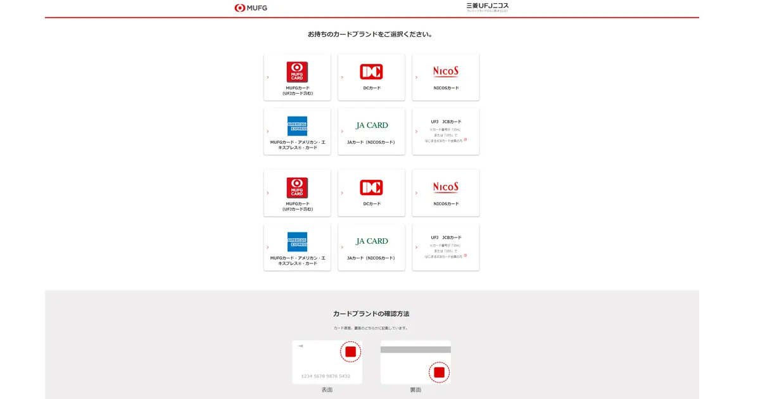The width and height of the screenshot is (760, 399).
Task: Open upper 'MUFGカード・アメリカン・エキスプレス®・カード' label
Action: point(298,145)
